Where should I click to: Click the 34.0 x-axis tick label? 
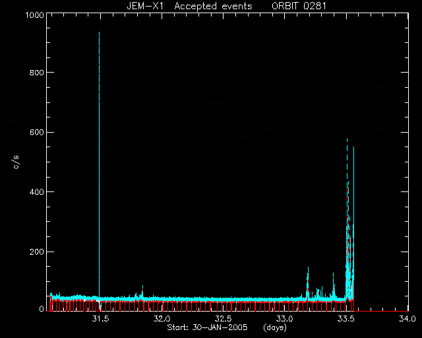pos(407,319)
